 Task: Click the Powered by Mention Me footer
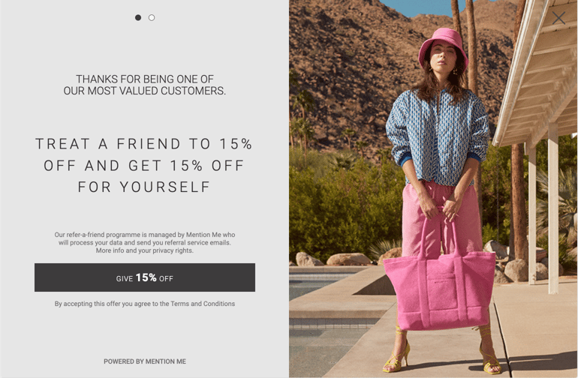145,361
